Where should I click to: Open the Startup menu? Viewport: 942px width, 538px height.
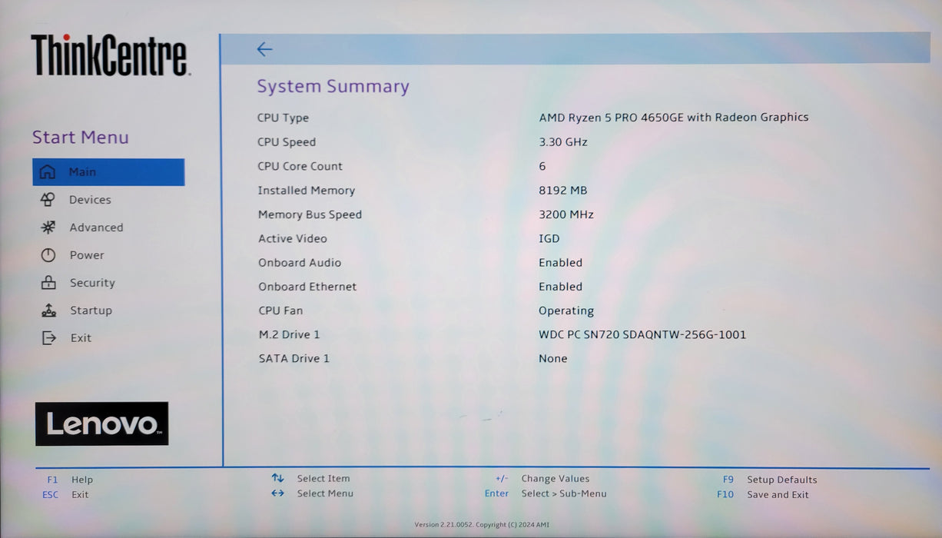click(91, 311)
